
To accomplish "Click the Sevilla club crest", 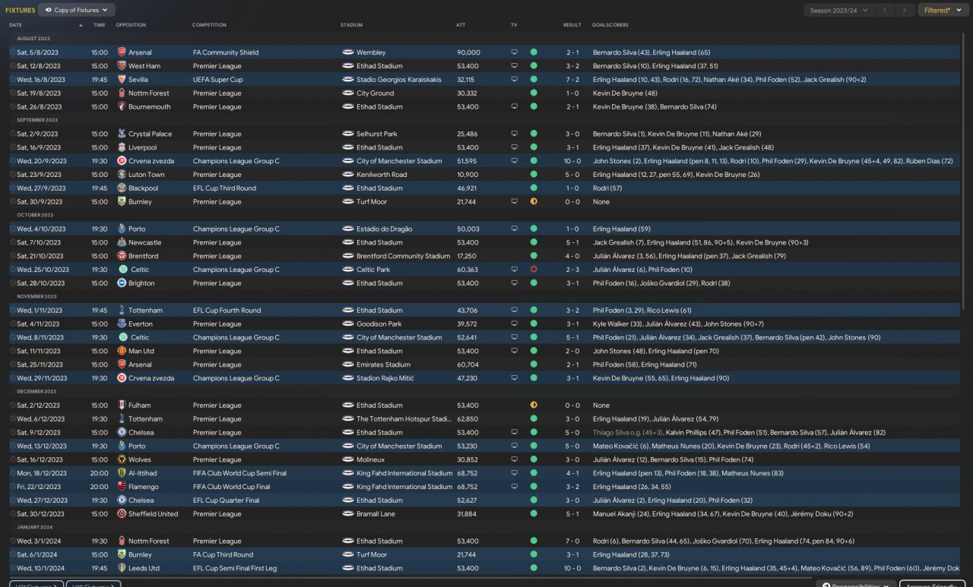I will (x=122, y=80).
